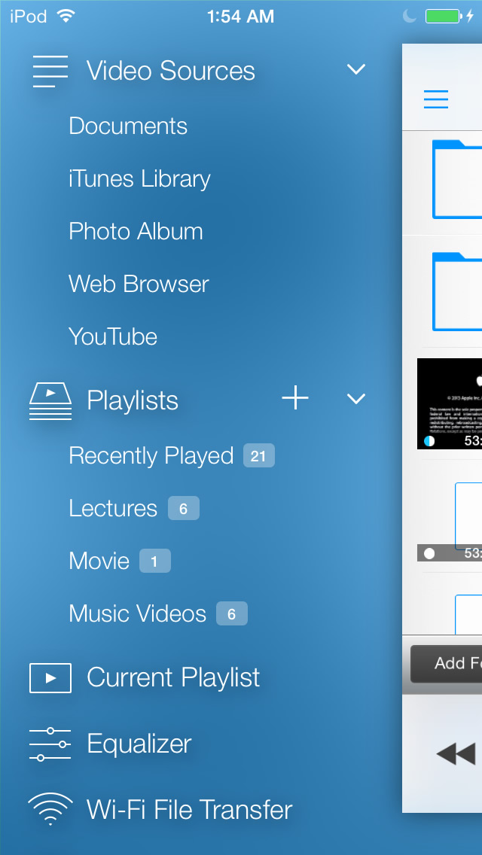Image resolution: width=482 pixels, height=855 pixels.
Task: Open Current Playlist via play icon
Action: pyautogui.click(x=50, y=677)
